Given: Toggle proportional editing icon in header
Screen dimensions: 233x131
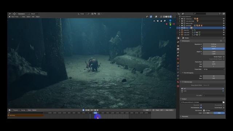Looking at the screenshot, I should tap(99, 14).
